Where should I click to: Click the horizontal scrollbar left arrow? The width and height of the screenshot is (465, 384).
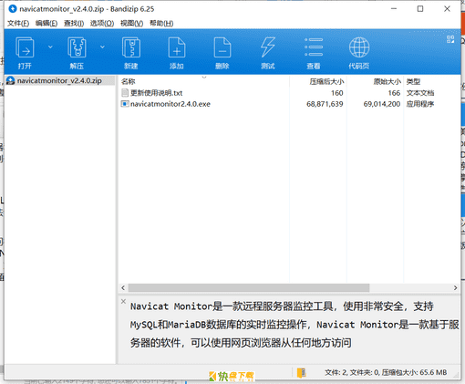[x=123, y=287]
